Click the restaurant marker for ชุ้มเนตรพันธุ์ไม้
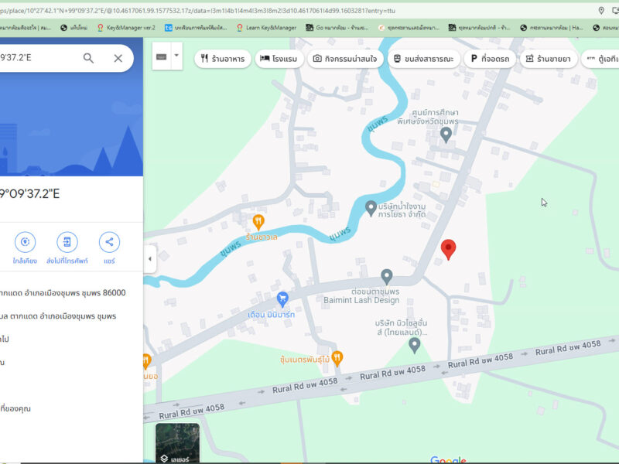Screen dimensions: 619x464 click(337, 358)
